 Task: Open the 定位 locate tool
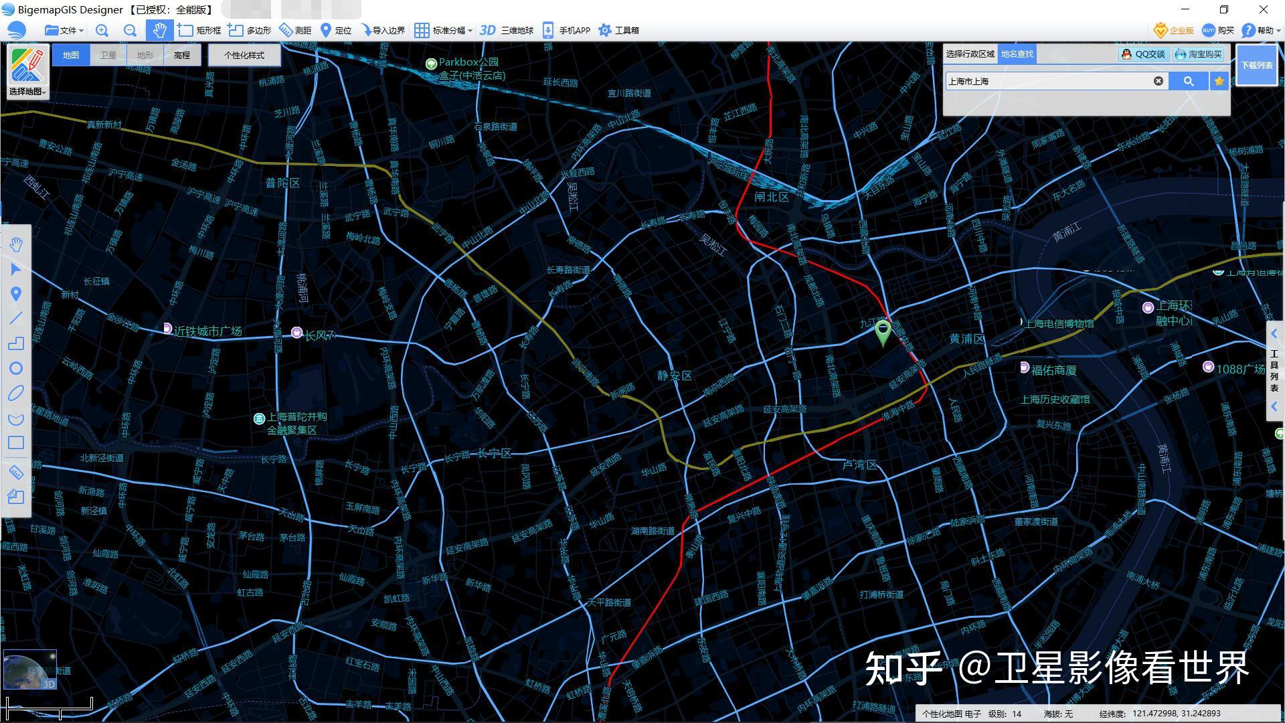coord(336,30)
